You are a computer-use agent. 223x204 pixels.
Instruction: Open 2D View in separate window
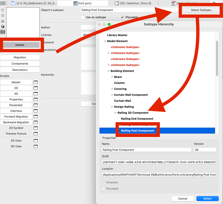point(35,141)
